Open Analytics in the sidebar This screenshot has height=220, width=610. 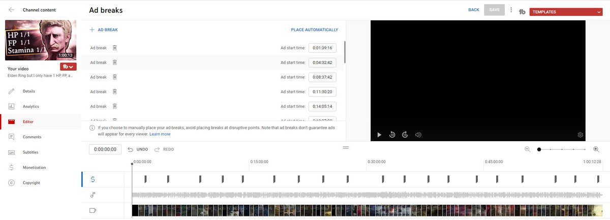pyautogui.click(x=40, y=106)
